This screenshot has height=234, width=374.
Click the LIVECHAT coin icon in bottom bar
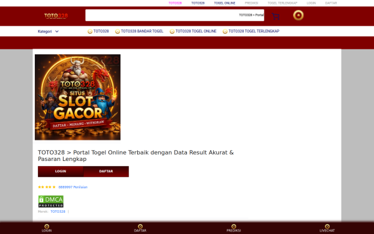tap(327, 226)
